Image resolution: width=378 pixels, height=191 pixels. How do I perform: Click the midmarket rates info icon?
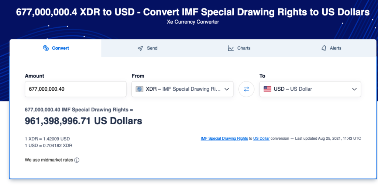[x=77, y=160]
